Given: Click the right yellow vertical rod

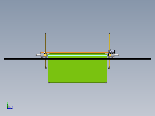Looking at the screenshot, I should (110, 41).
